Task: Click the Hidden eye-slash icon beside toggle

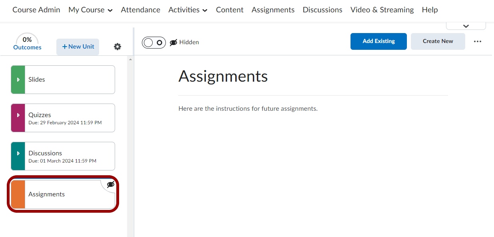Action: click(173, 43)
